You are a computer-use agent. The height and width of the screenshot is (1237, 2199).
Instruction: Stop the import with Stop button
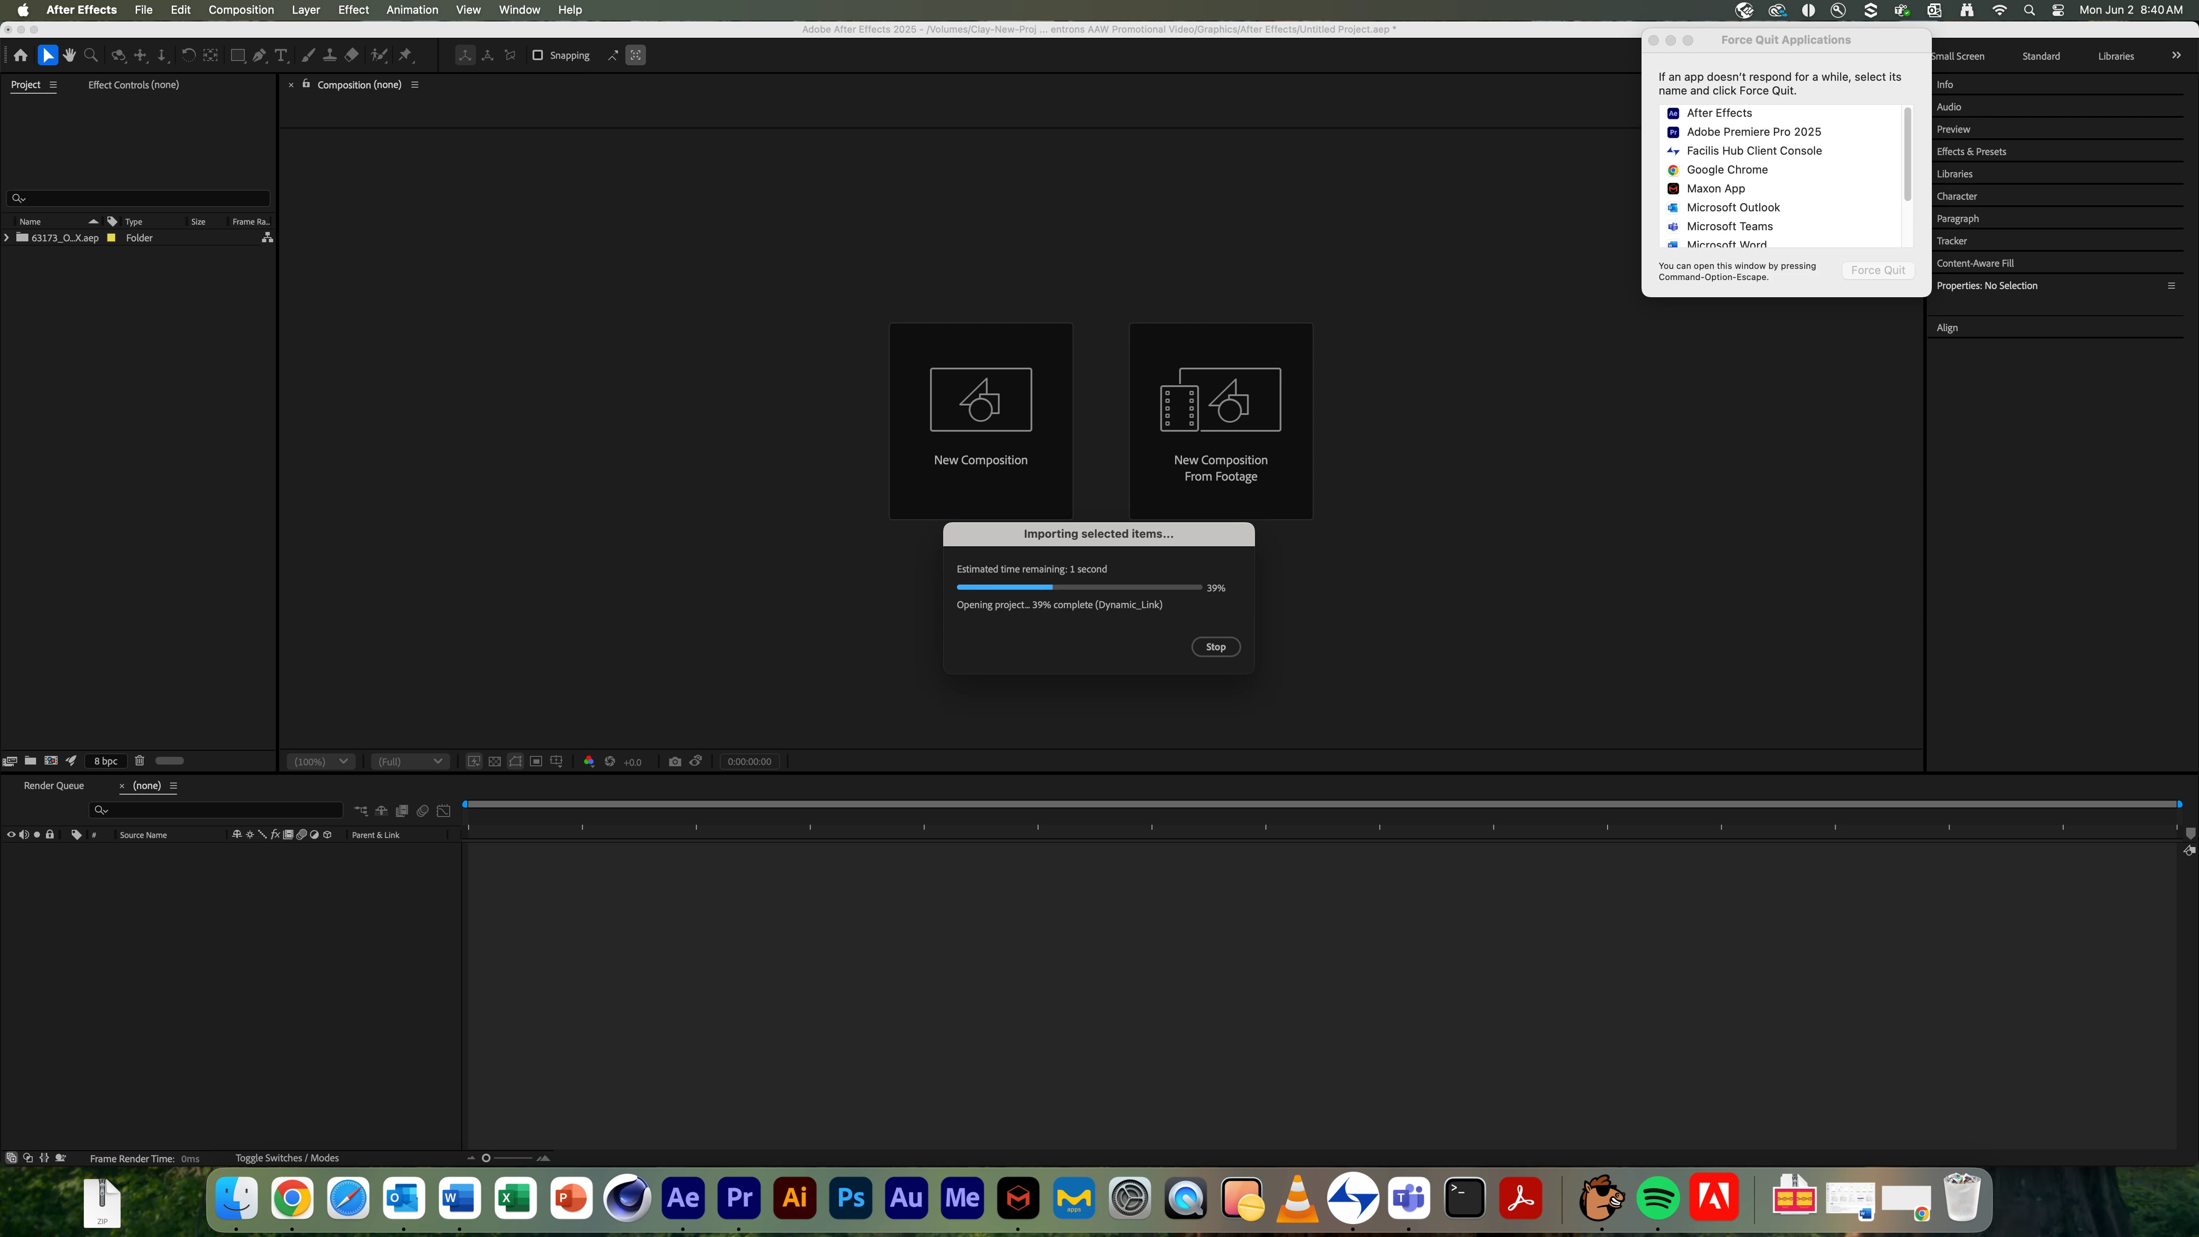pos(1215,647)
